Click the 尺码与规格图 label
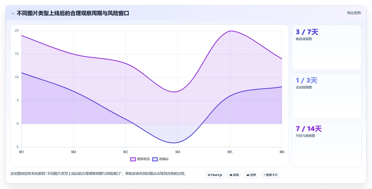 coord(305,136)
